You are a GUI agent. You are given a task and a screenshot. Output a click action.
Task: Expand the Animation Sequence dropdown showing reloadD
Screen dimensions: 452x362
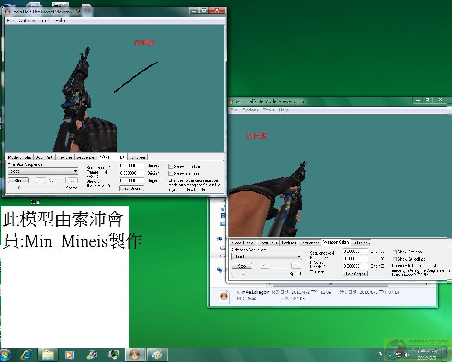point(266,257)
